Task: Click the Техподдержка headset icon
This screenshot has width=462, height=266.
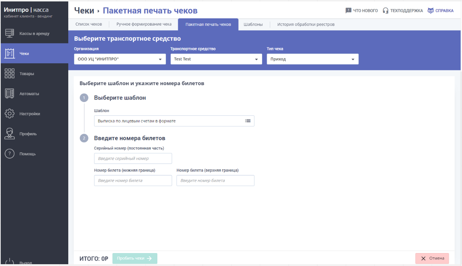Action: tap(386, 10)
